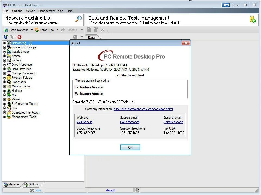Click the Printers icon

9,60
